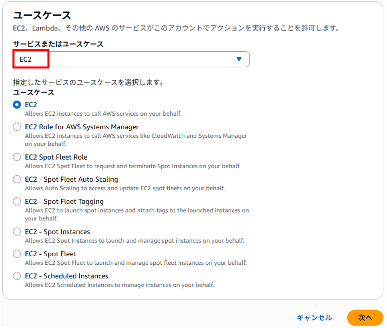The width and height of the screenshot is (387, 328).
Task: Choose the EC2 - Spot Instances radio button
Action: pyautogui.click(x=17, y=232)
